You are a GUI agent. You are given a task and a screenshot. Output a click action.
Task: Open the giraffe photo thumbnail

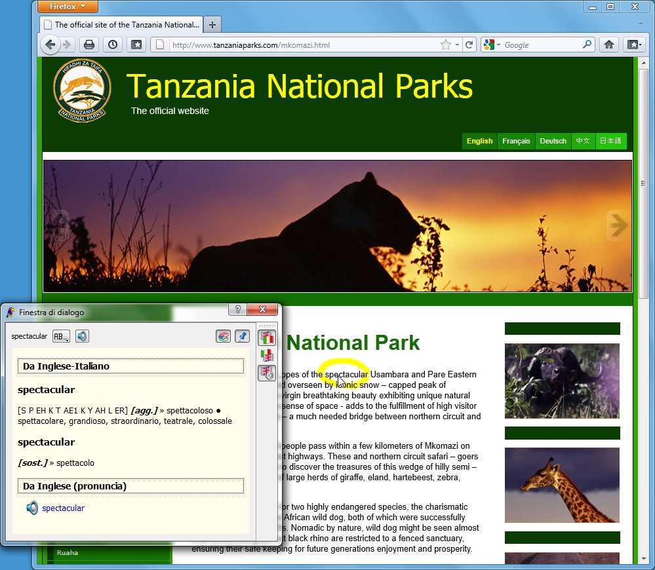(562, 485)
